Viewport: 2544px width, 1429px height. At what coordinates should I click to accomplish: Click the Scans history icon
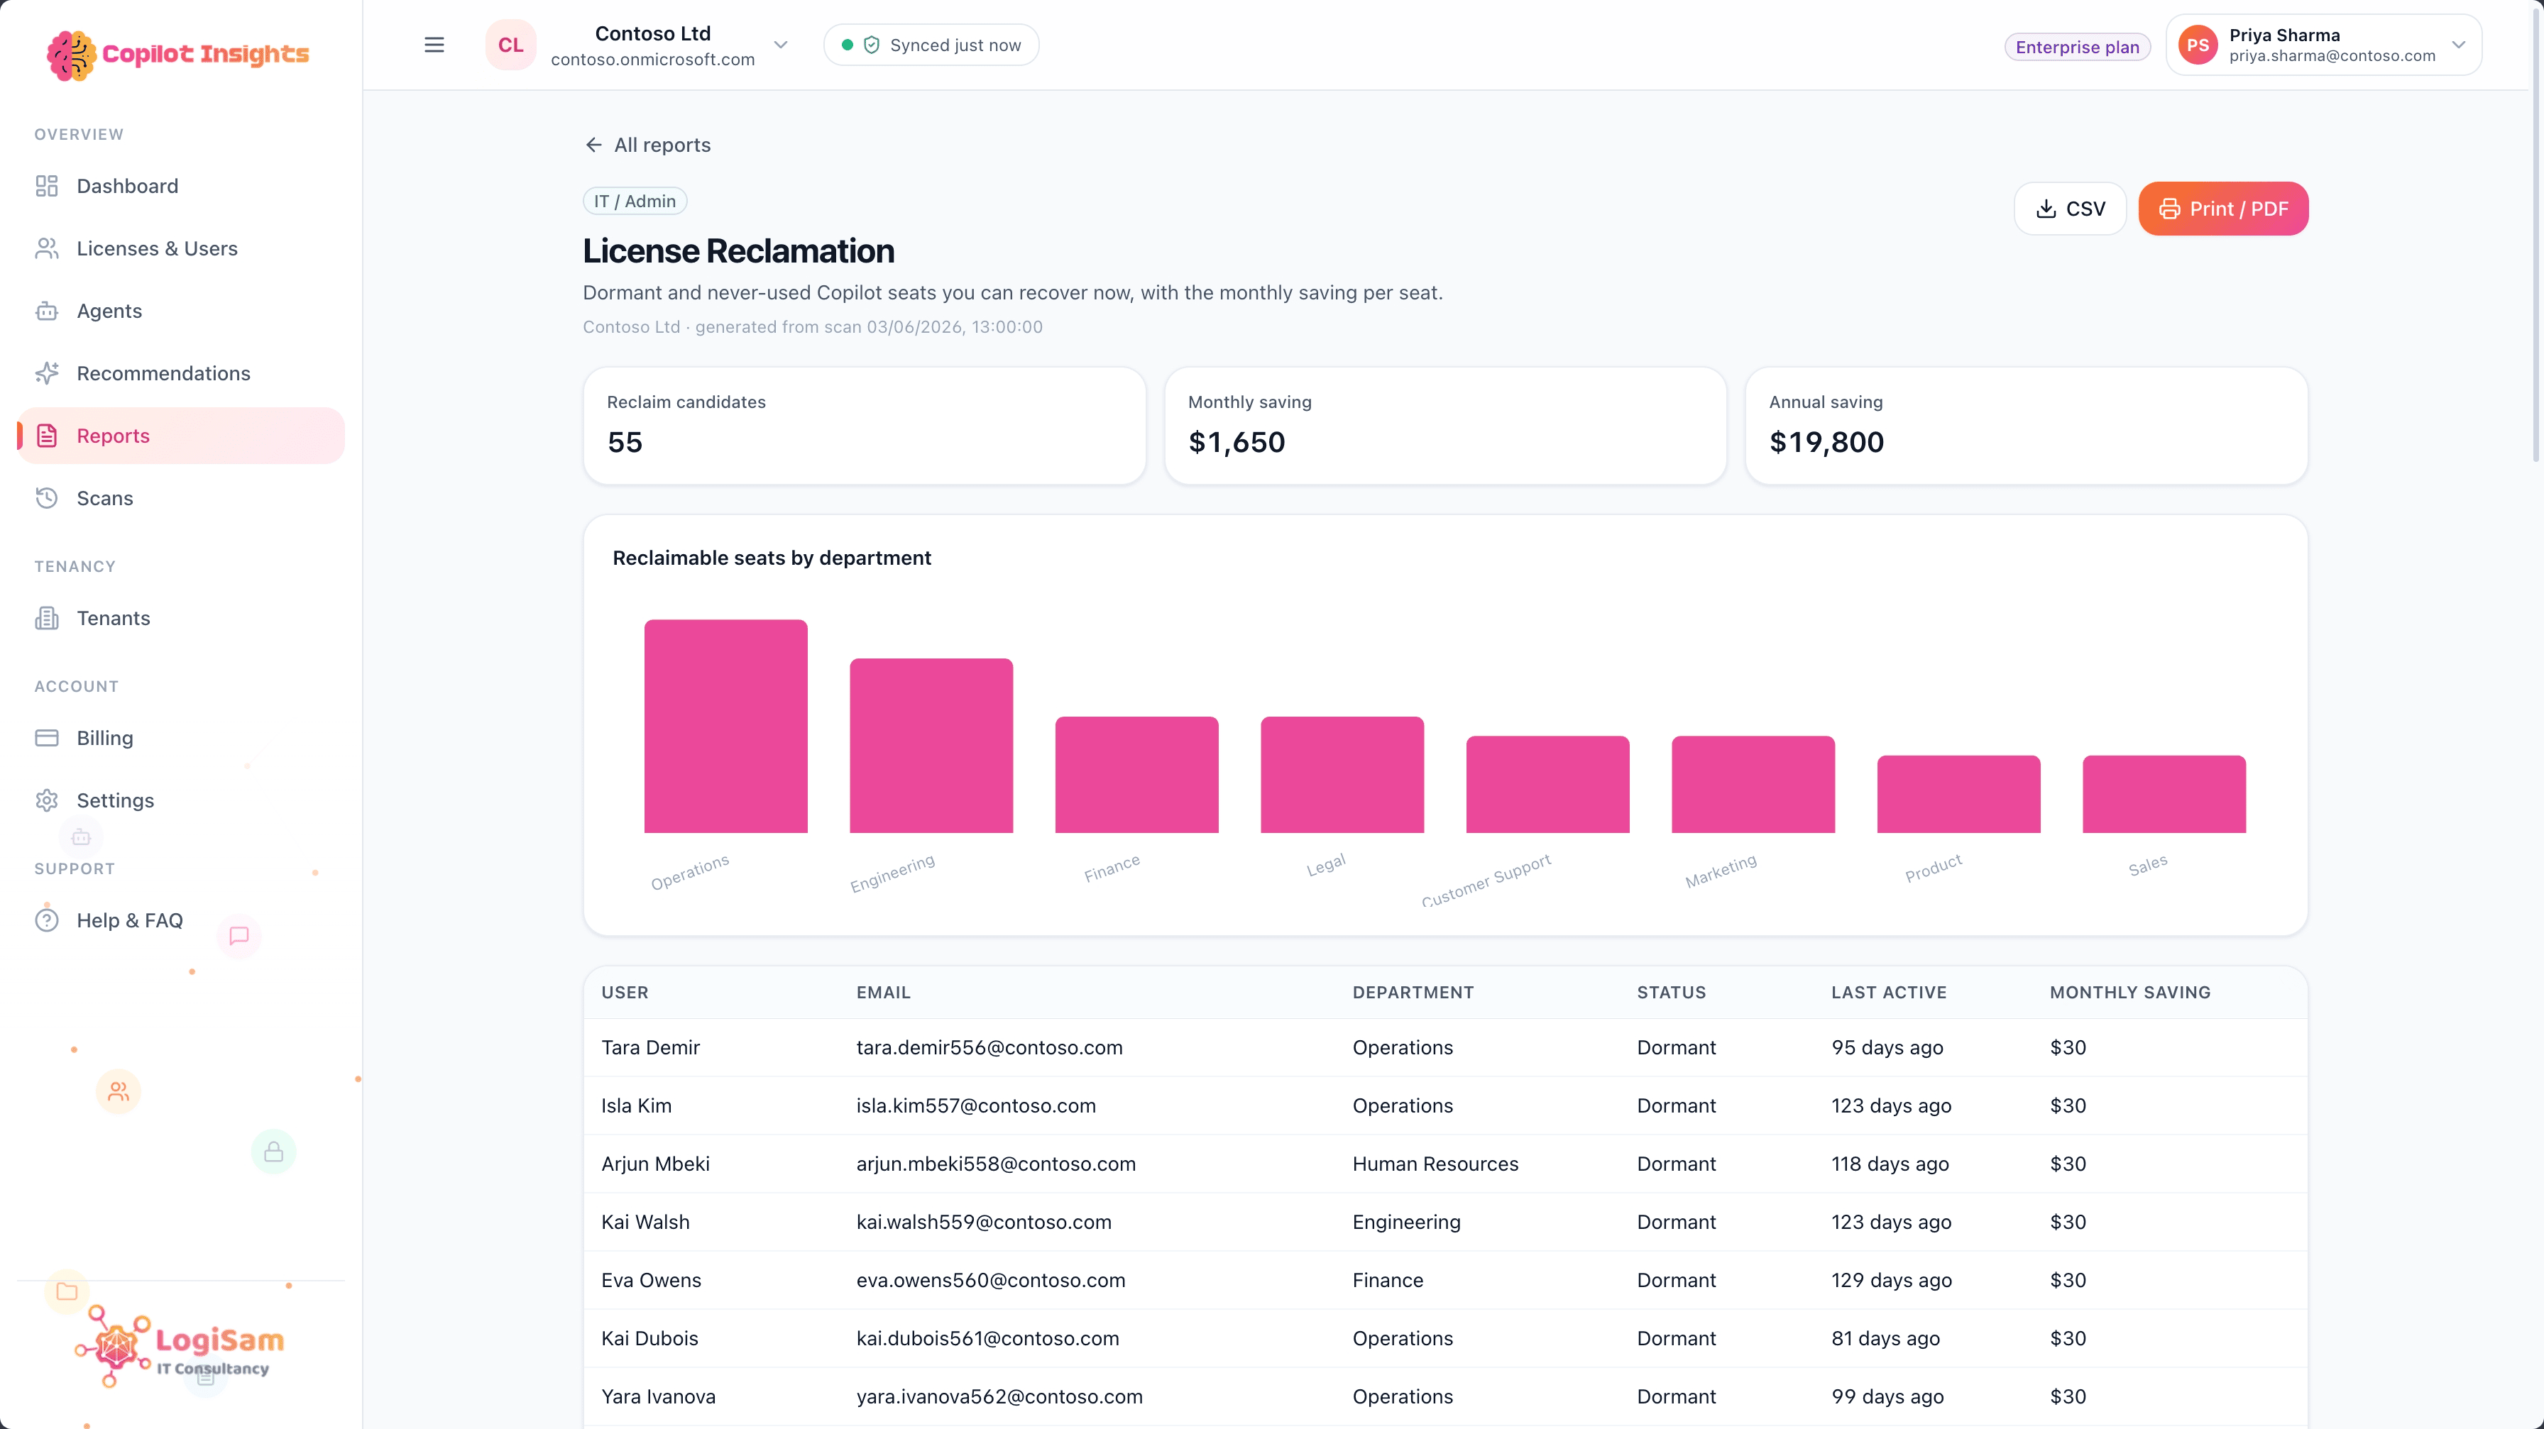(x=46, y=498)
